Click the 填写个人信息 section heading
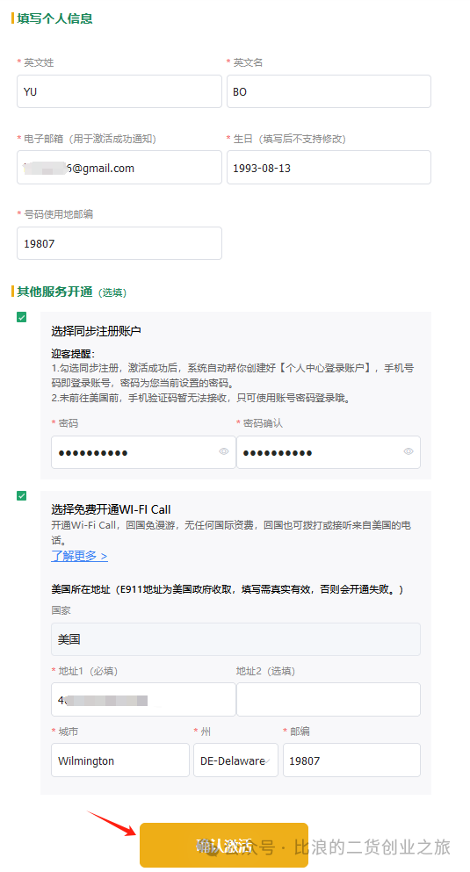The height and width of the screenshot is (872, 470). (x=54, y=18)
